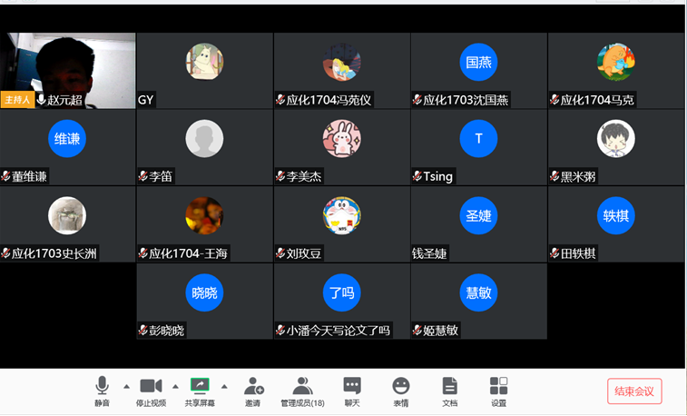Click the 共享屏幕 share screen icon
The image size is (687, 416).
point(200,386)
